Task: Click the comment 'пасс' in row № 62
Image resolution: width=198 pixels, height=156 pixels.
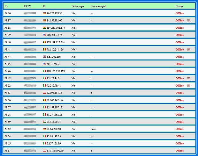Action: (x=93, y=129)
